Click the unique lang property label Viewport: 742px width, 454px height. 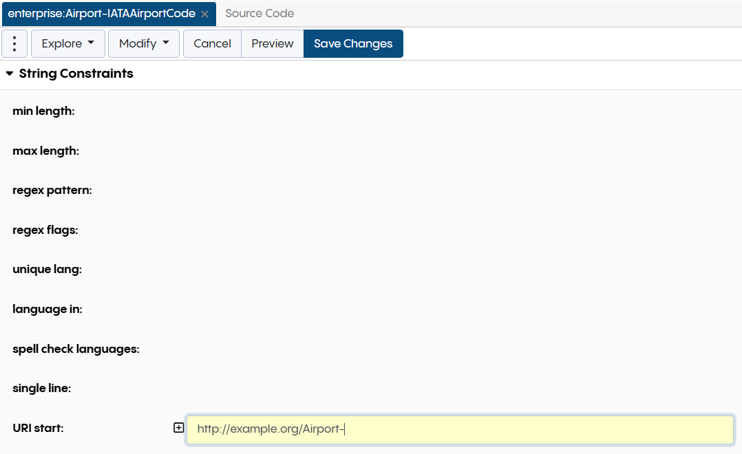(x=47, y=269)
